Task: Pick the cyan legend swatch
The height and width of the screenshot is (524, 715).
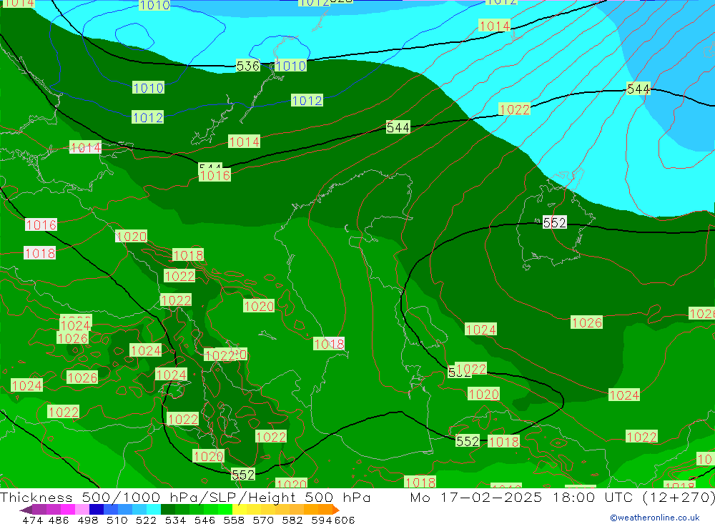Action: (x=154, y=510)
